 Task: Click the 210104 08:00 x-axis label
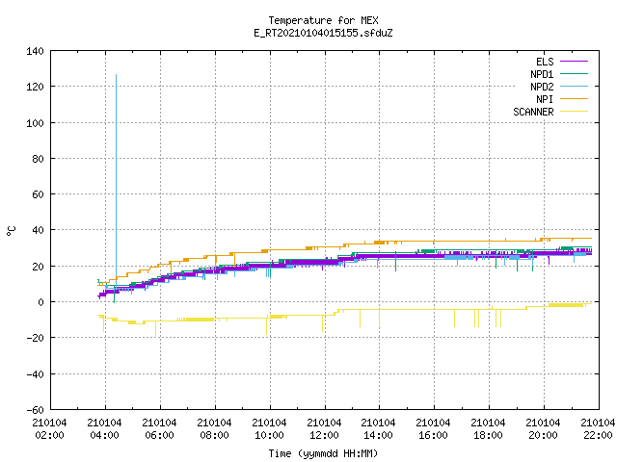point(214,429)
